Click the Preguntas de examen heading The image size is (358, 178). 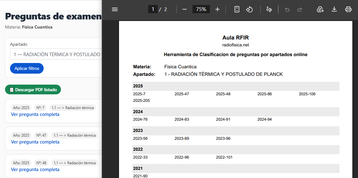click(53, 16)
